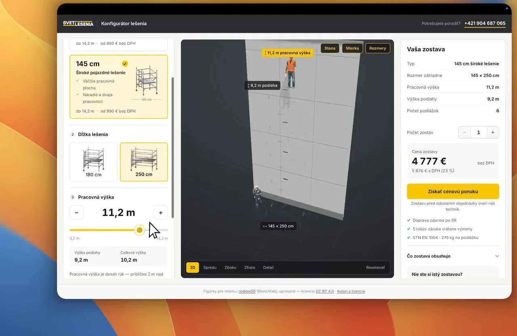
Task: Click the 145 × 250 cm dimension label
Action: coord(278,226)
